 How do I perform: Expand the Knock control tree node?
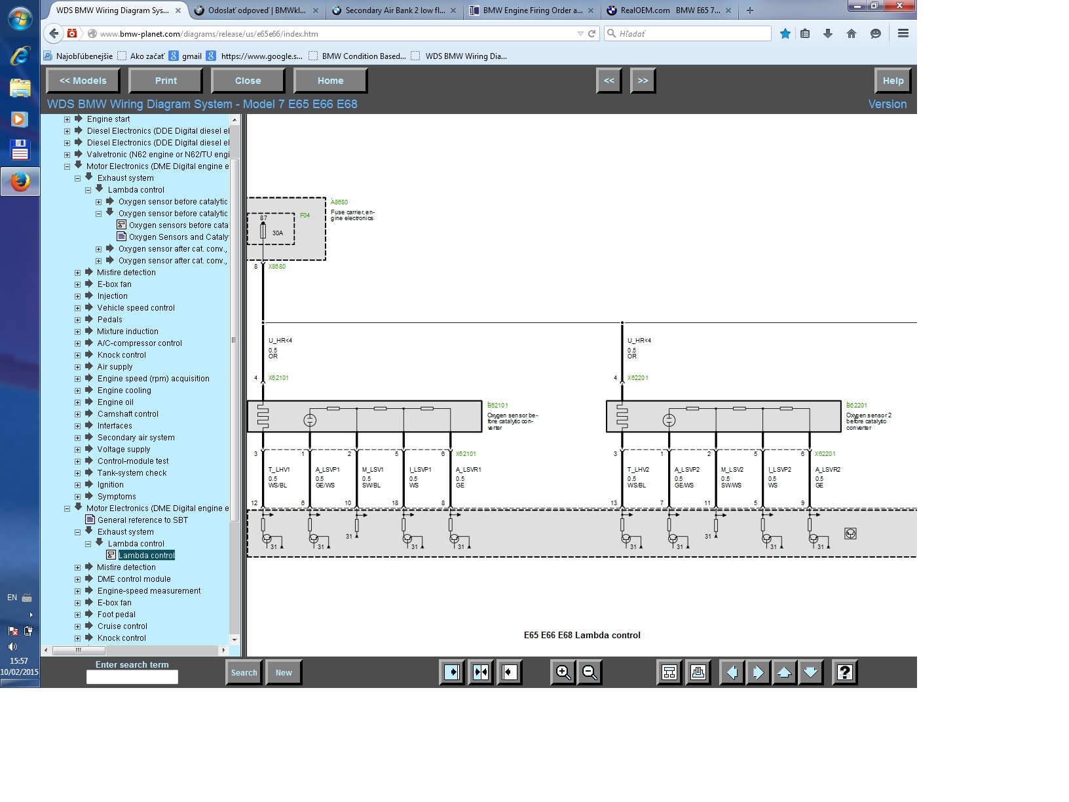[x=77, y=355]
